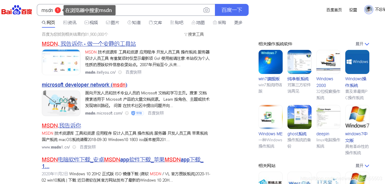
Task: Switch to the 贴吧 tab
Action: pos(177,23)
